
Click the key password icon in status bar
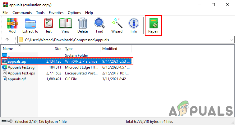10,121
